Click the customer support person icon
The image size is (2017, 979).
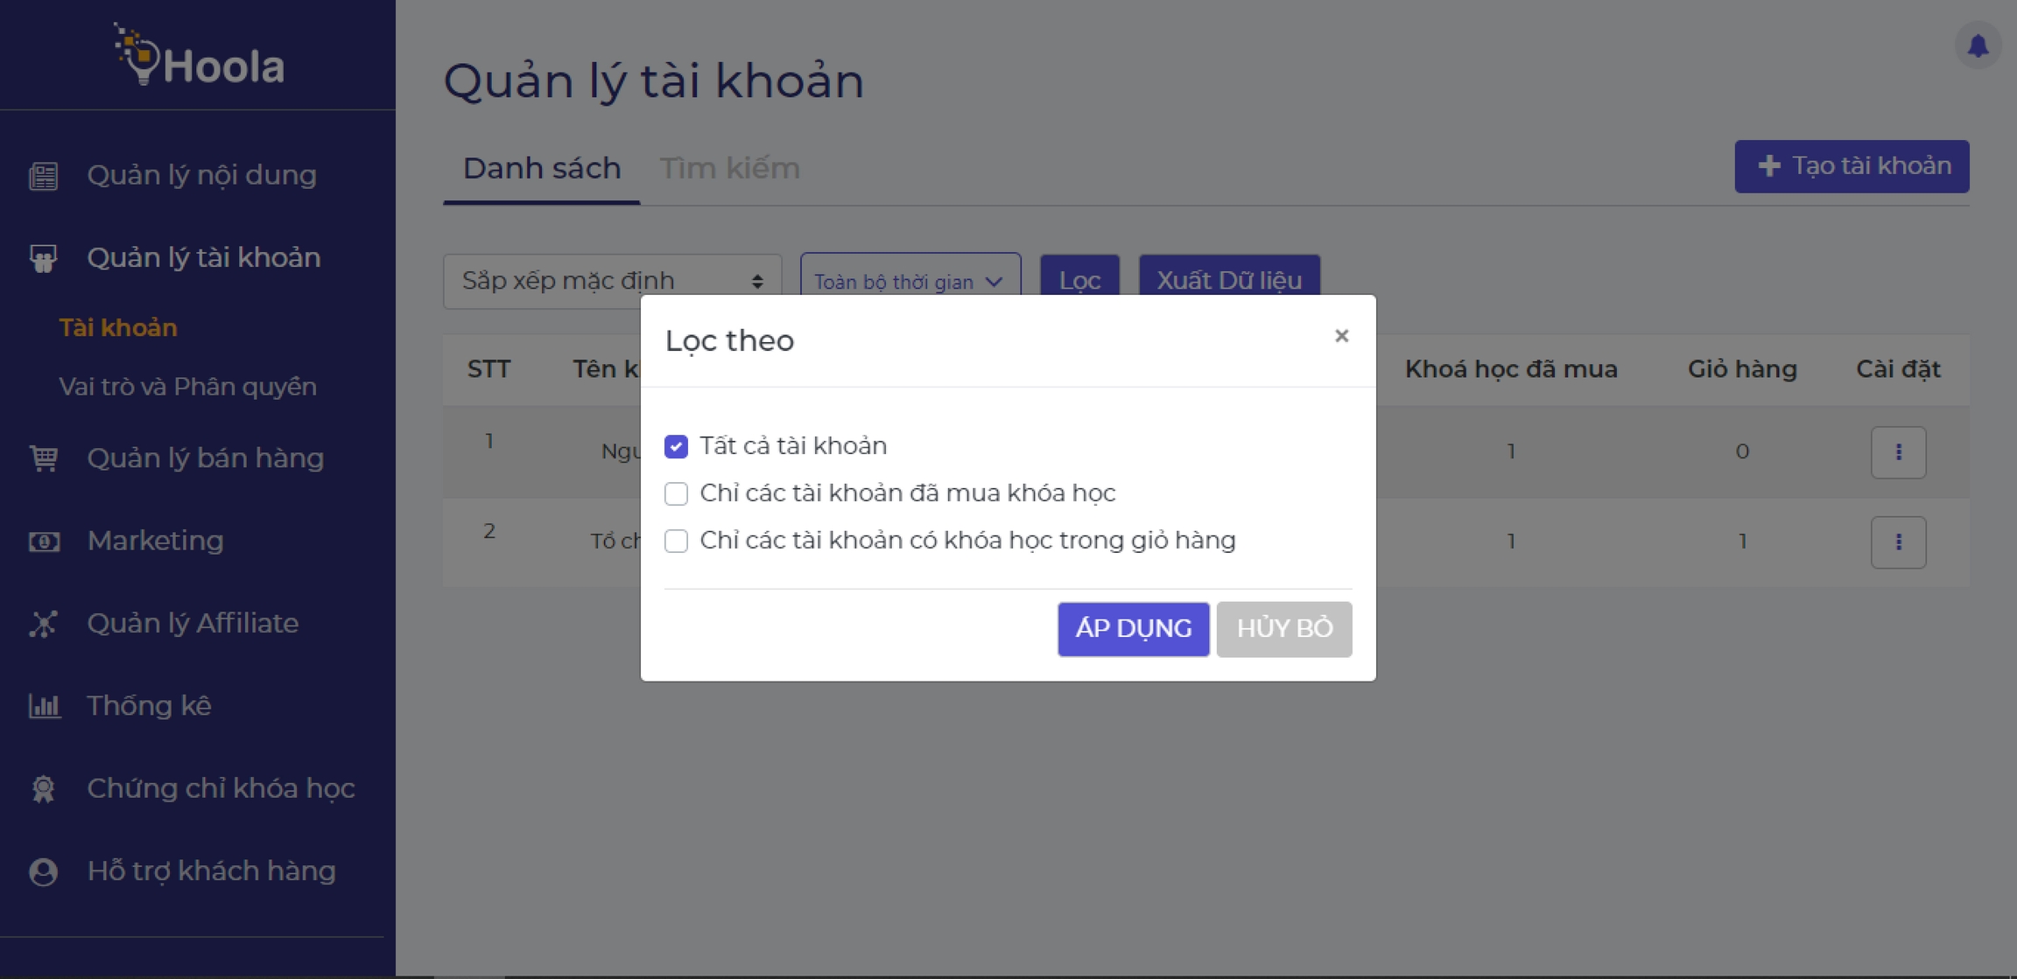coord(44,871)
